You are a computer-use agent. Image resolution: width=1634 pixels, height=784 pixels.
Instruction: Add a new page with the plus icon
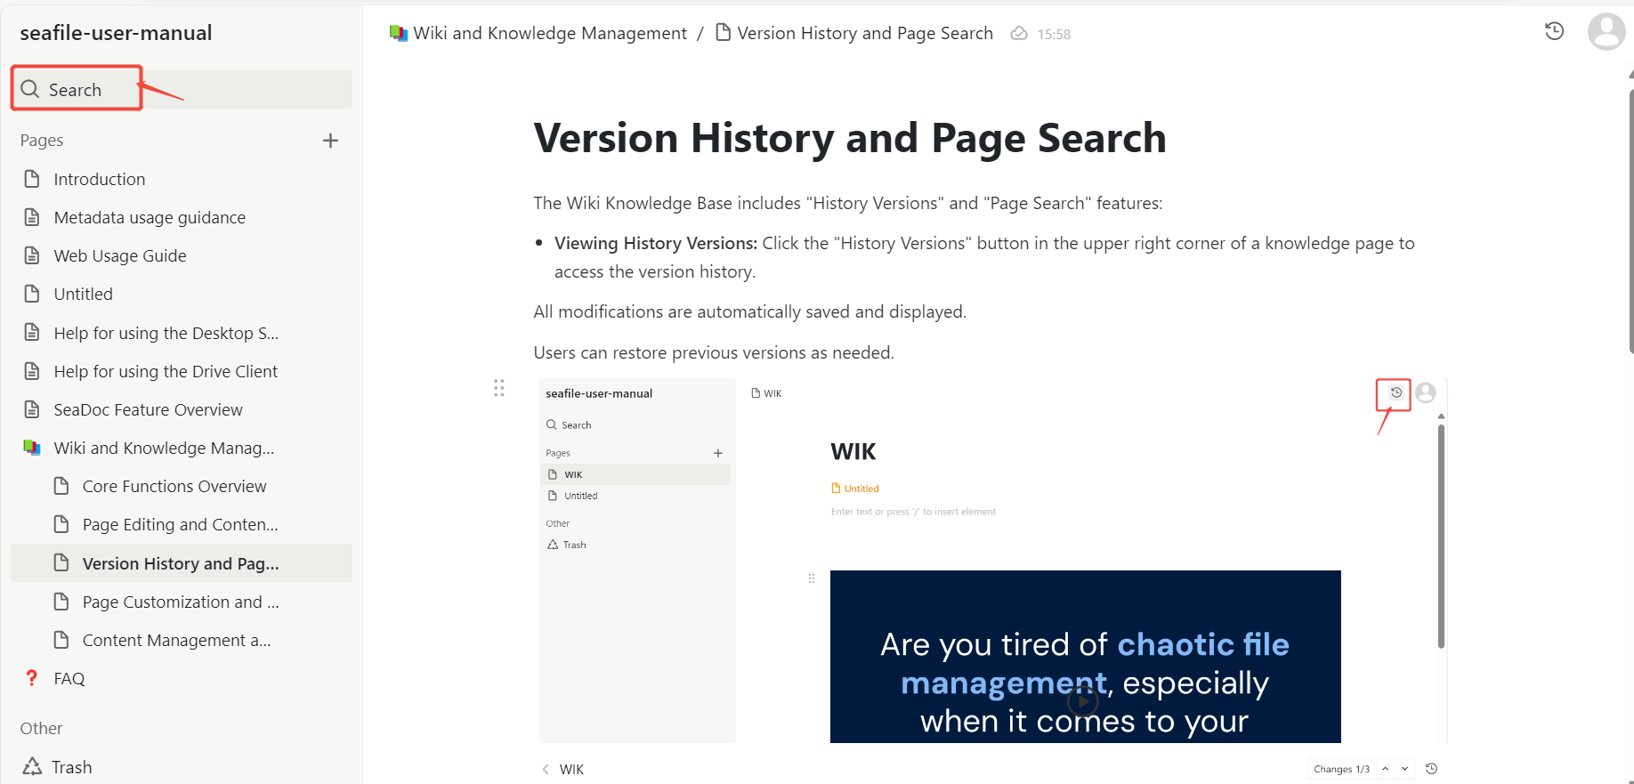330,141
